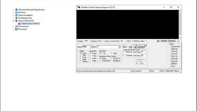Click the Processors icon

[16, 29]
